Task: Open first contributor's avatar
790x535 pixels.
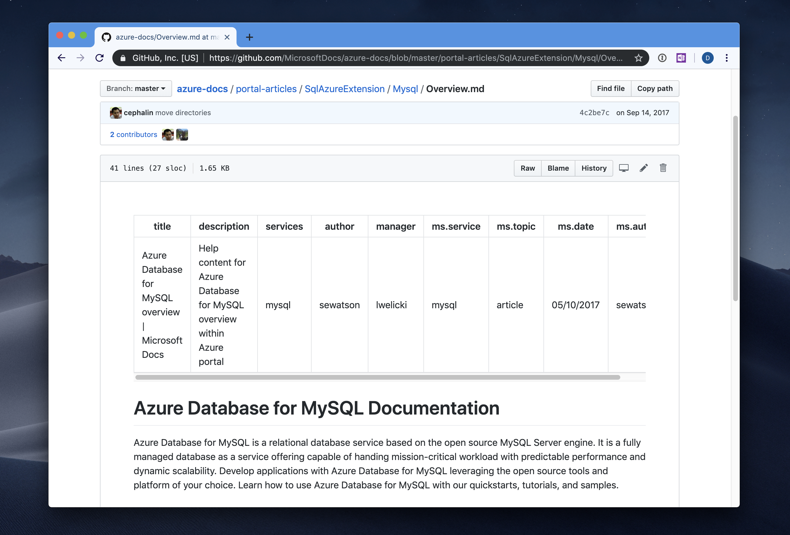Action: 168,134
